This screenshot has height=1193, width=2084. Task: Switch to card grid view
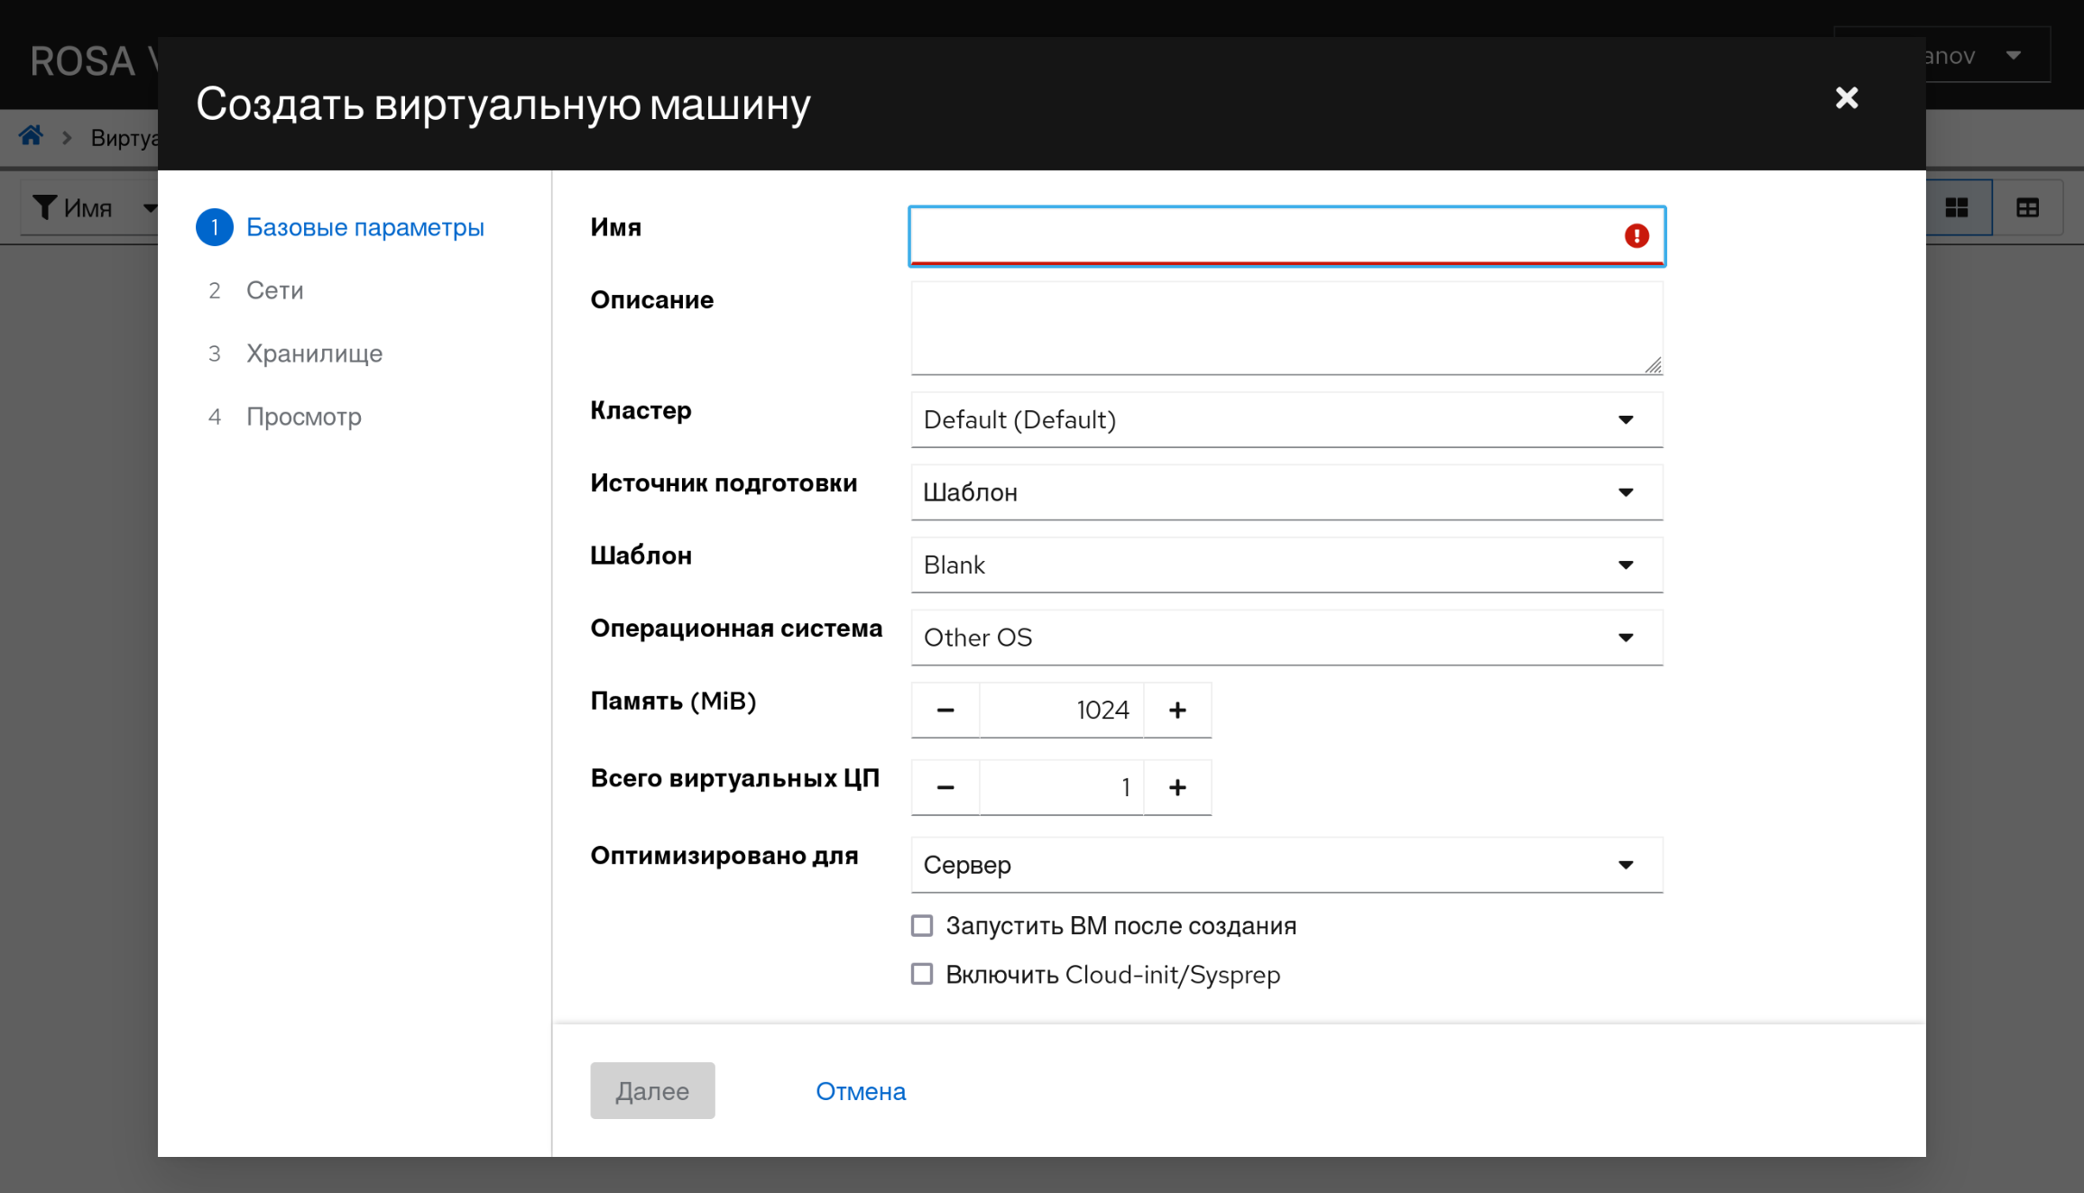click(x=1956, y=208)
